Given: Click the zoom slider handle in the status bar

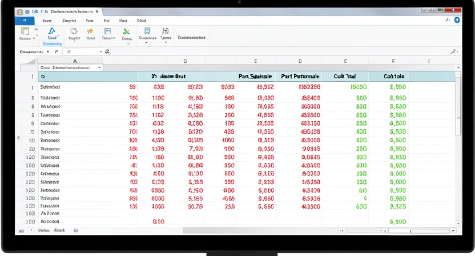Looking at the screenshot, I should (x=410, y=231).
